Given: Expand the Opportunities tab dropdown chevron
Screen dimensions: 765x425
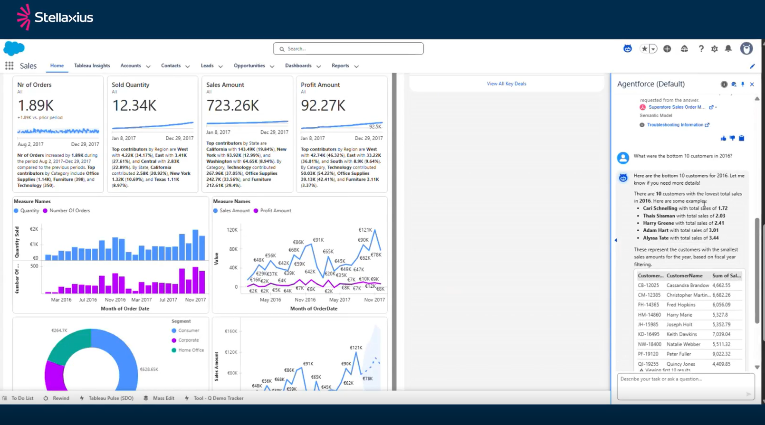Looking at the screenshot, I should point(272,66).
